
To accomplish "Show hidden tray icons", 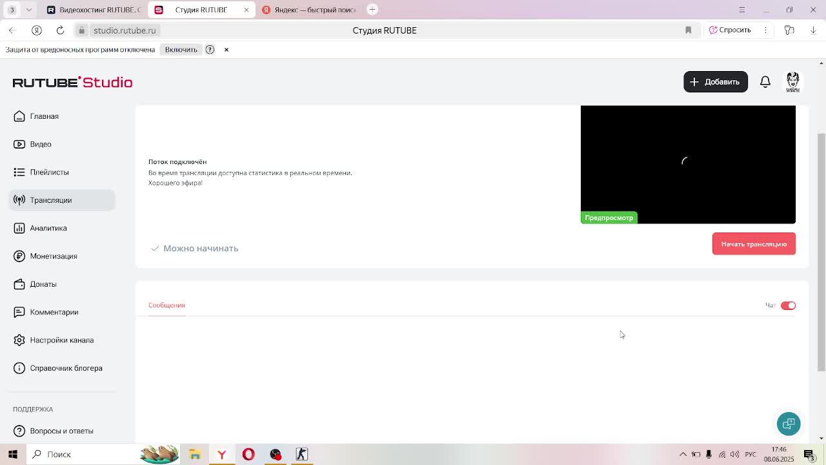I will (683, 454).
